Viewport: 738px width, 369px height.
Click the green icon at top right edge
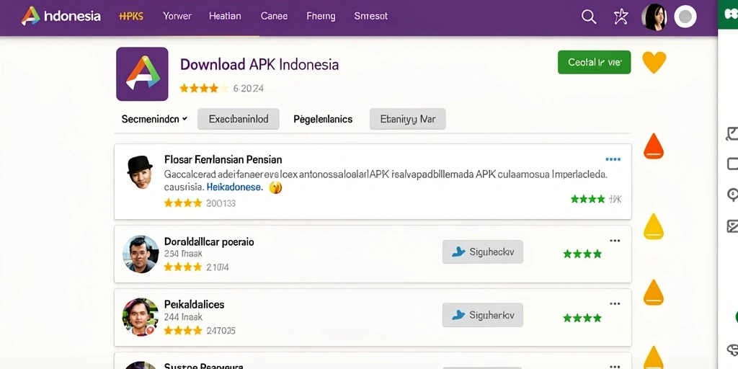(x=729, y=14)
